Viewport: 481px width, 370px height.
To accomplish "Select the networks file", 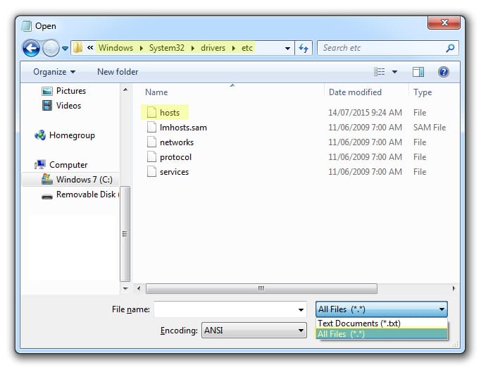I will tap(177, 142).
